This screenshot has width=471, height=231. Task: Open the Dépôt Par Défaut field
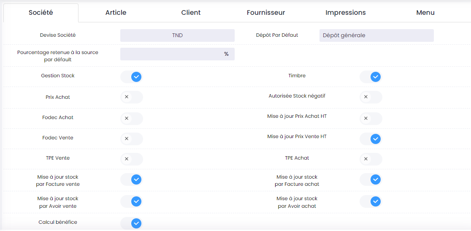[376, 35]
